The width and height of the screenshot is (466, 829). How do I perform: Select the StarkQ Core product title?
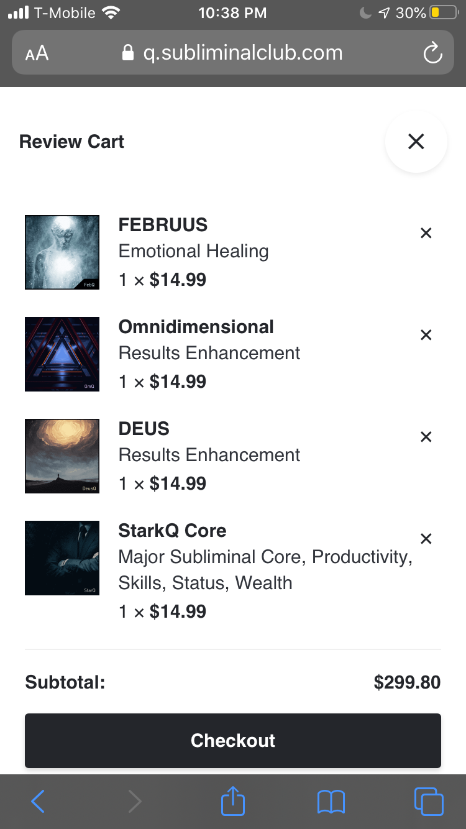click(172, 531)
